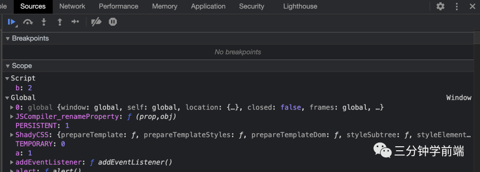
Task: Collapse the Script scope
Action: pos(7,78)
